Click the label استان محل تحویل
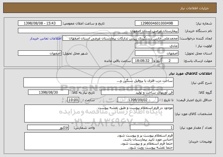 coord(198,54)
